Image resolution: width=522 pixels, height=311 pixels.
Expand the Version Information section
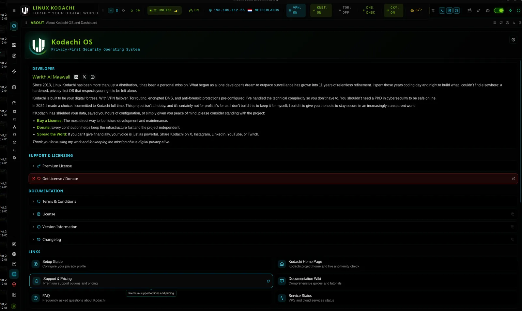(273, 227)
